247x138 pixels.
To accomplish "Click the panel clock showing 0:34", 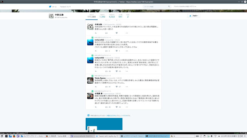I will click(x=240, y=136).
